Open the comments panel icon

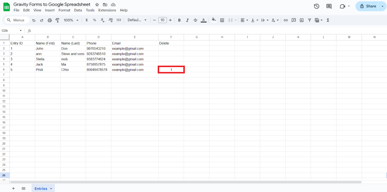point(329,6)
